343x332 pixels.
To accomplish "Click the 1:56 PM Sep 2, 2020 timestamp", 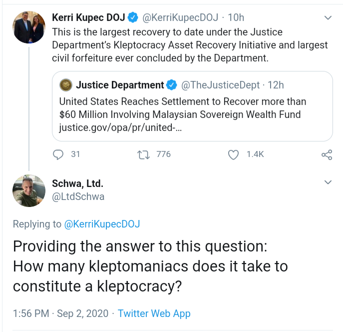I will pos(60,313).
